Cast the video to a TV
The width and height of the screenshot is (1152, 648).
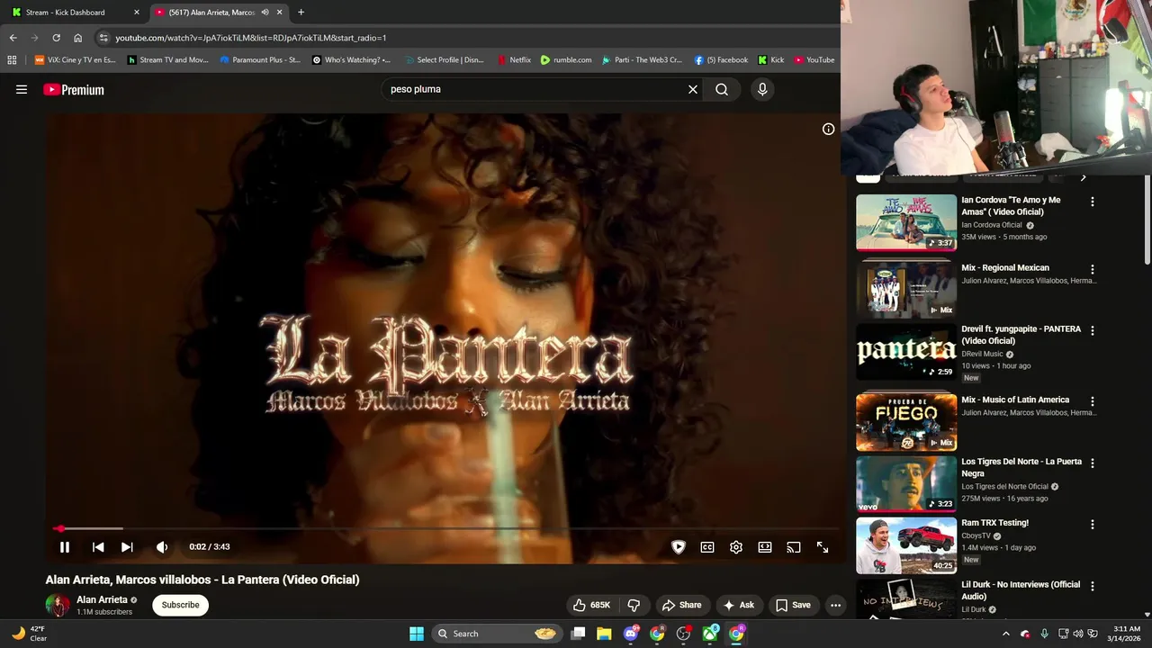click(794, 547)
